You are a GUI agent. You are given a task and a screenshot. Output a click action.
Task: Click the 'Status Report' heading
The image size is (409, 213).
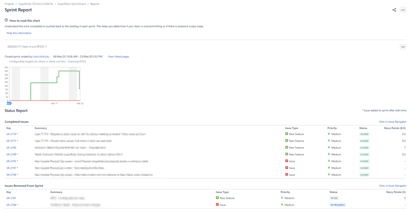tap(16, 111)
